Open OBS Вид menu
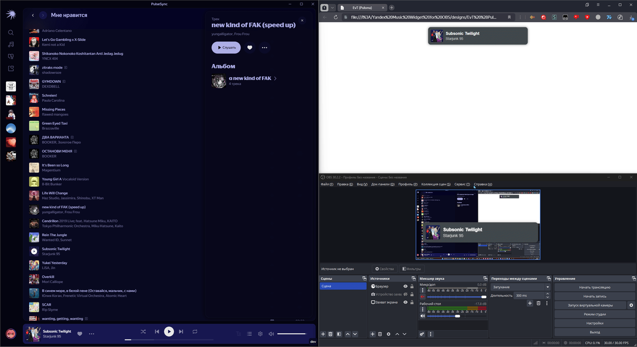Screen dimensions: 637x347 (362, 184)
